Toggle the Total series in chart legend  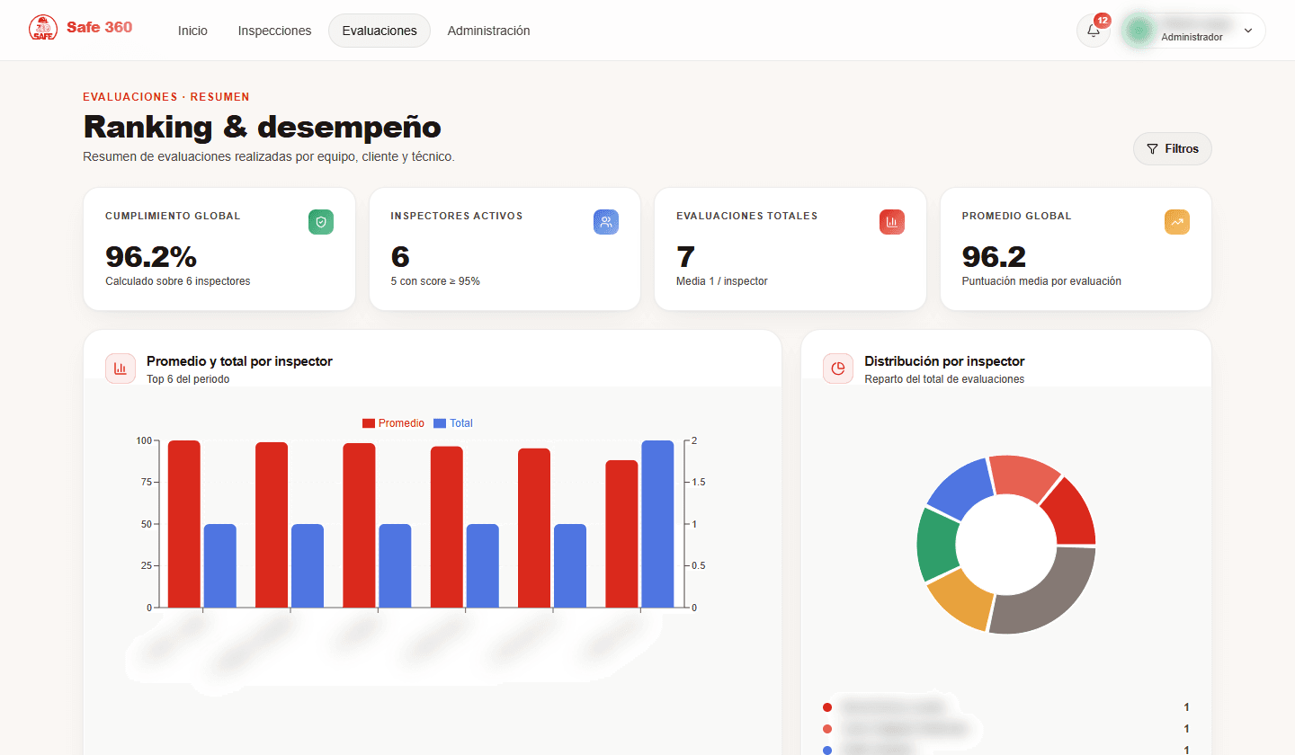pos(453,423)
